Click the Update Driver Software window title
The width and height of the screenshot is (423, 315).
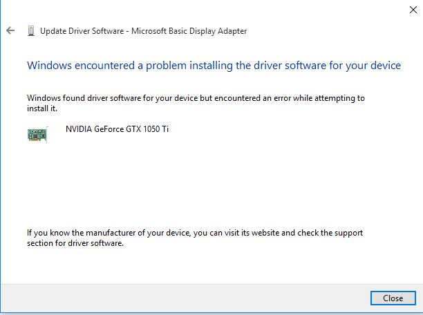tap(144, 31)
